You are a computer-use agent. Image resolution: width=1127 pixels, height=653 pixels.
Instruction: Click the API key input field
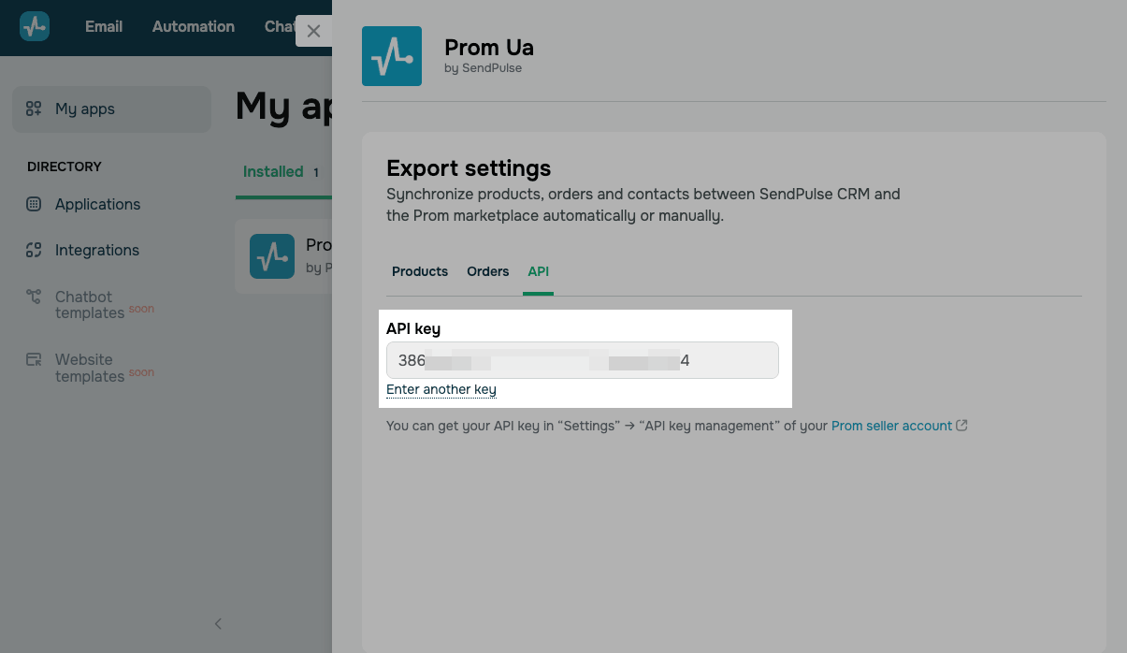click(x=582, y=360)
